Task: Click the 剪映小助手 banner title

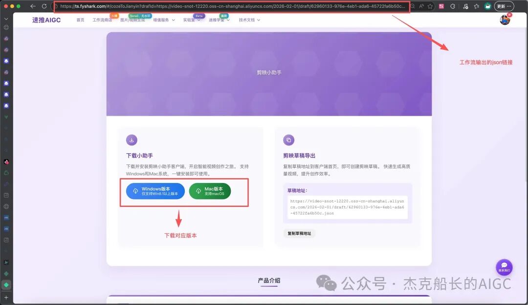Action: tap(269, 72)
